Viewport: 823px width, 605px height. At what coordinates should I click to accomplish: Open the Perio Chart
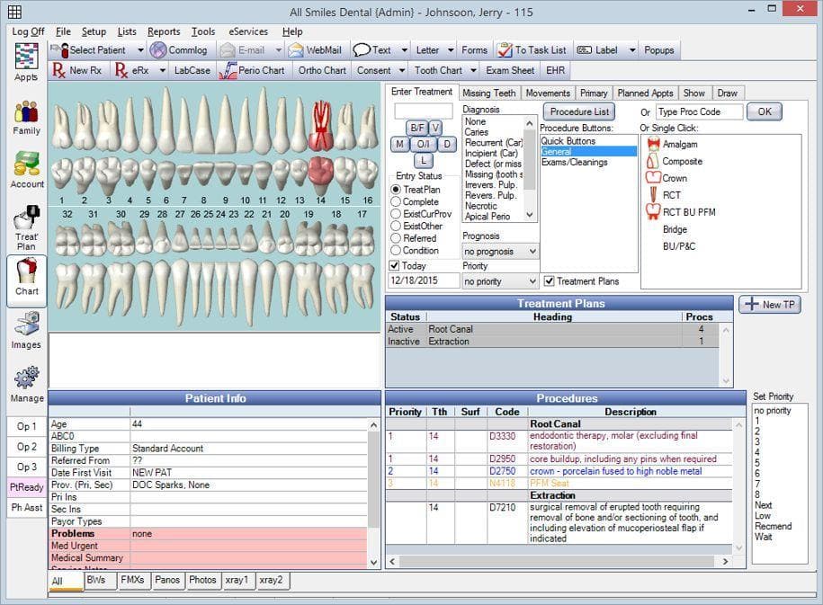pos(251,70)
